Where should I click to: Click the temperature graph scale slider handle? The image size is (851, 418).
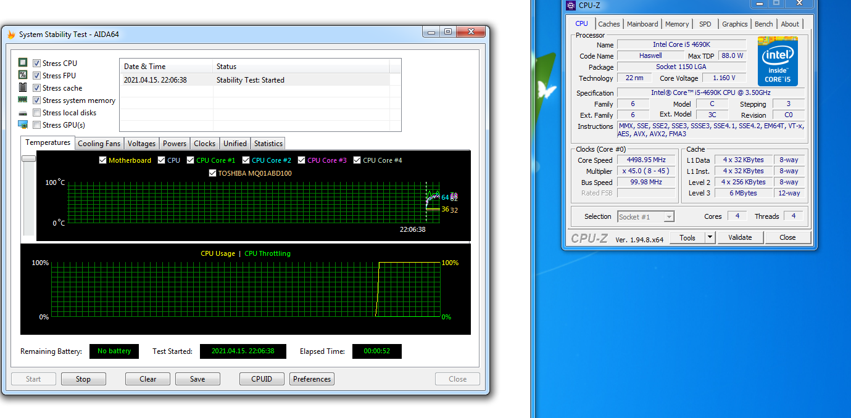[28, 158]
